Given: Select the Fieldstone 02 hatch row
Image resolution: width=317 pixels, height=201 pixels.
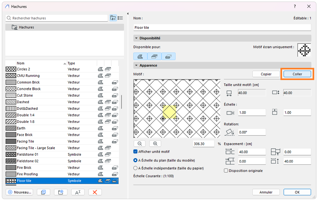Looking at the screenshot, I should pos(62,161).
